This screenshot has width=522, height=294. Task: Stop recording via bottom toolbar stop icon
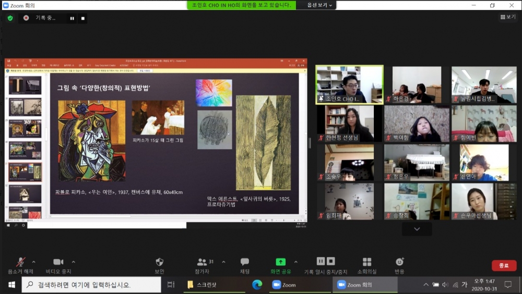coord(330,261)
